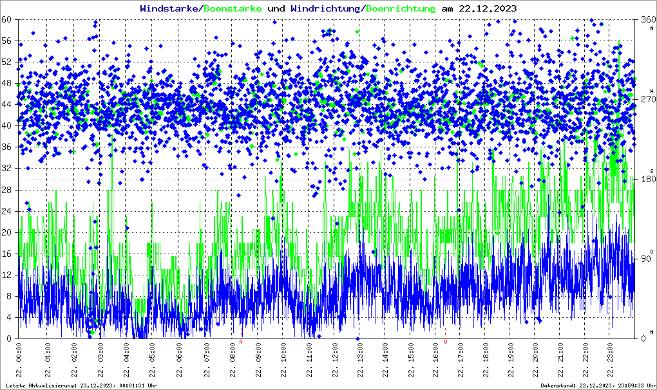Click the 'W' compass label above 270
This screenshot has height=390, width=657.
651,91
